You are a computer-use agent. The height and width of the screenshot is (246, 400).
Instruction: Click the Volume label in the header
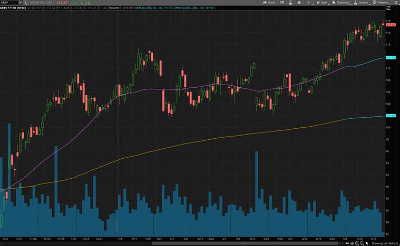click(114, 8)
